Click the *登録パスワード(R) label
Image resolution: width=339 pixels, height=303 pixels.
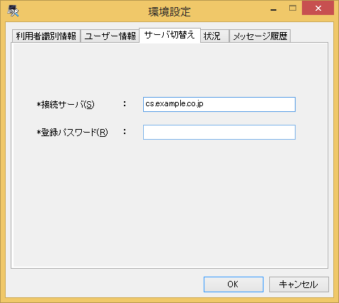point(72,133)
